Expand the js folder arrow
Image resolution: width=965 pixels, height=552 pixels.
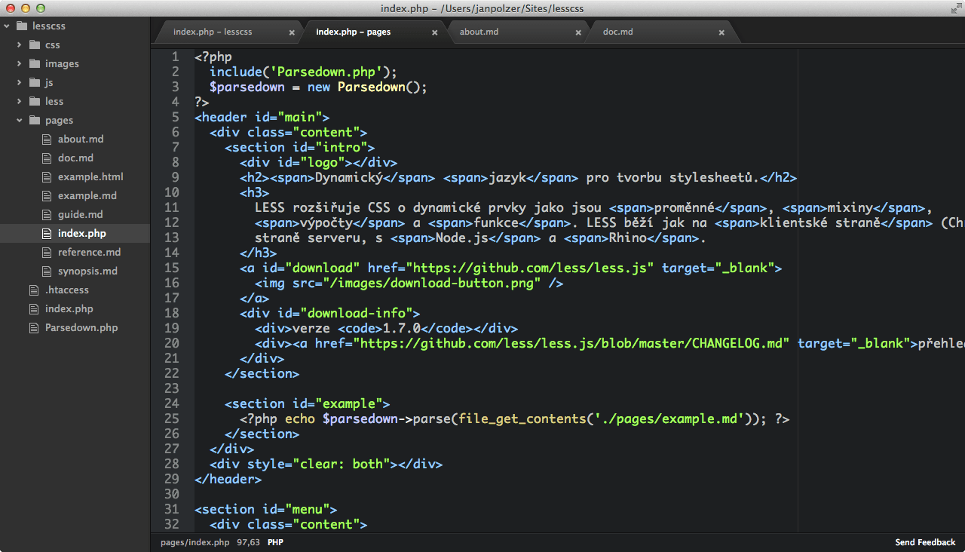click(x=19, y=82)
